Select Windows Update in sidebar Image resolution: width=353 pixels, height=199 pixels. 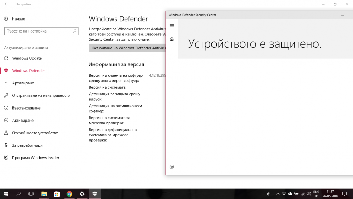(27, 58)
